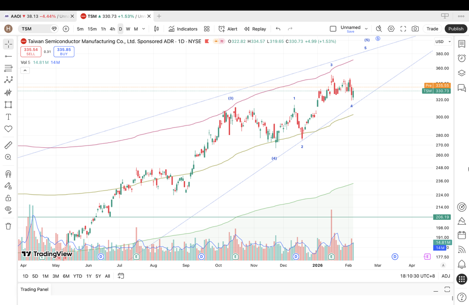Select the 4h timeframe
Image resolution: width=469 pixels, height=305 pixels.
pos(112,29)
